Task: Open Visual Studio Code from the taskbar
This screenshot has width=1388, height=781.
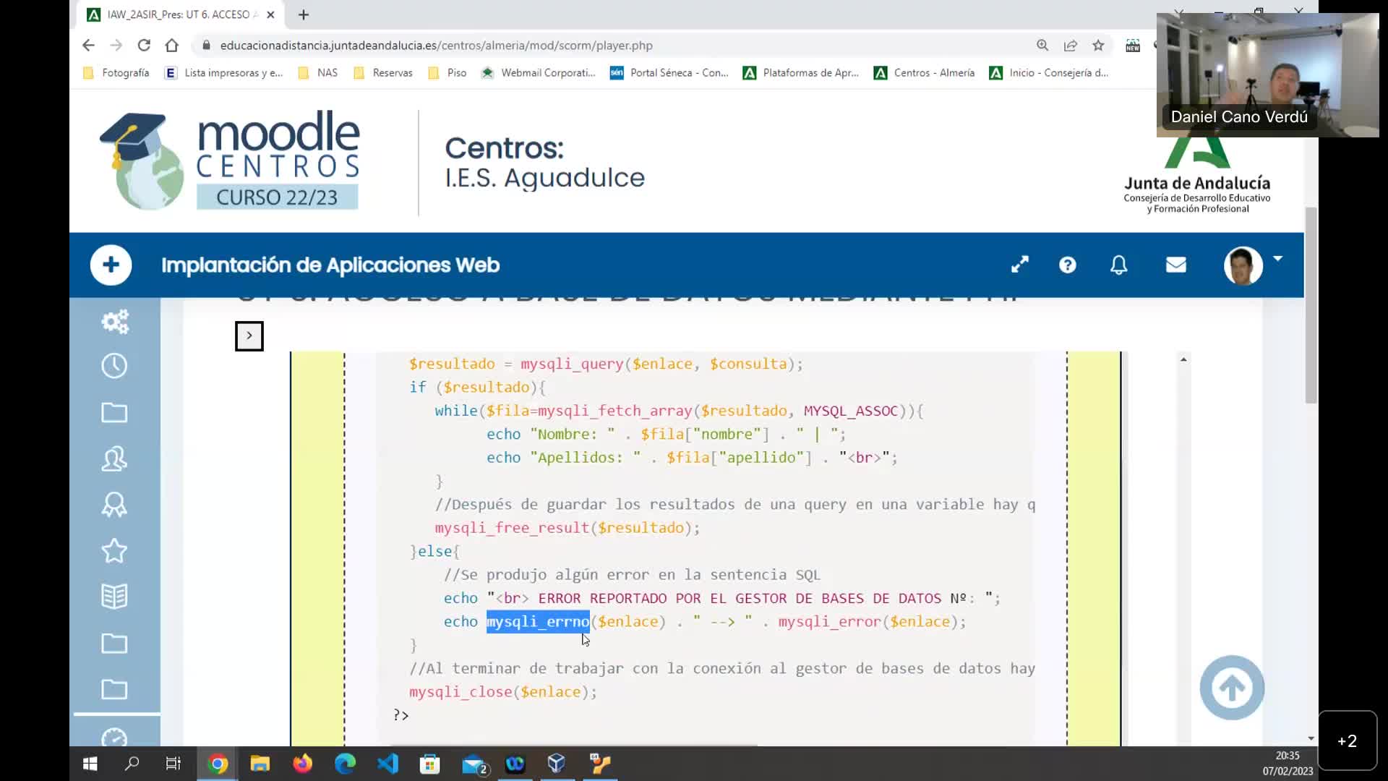Action: [387, 764]
